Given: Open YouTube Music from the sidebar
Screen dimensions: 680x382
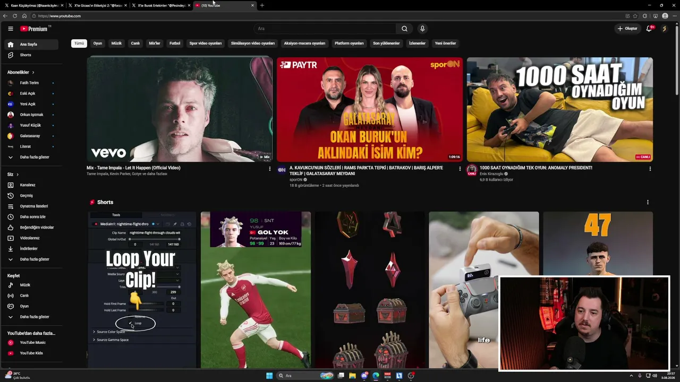Looking at the screenshot, I should click(x=33, y=342).
